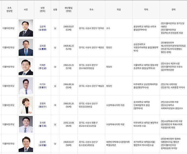Click the 직업 column header

click(119, 10)
